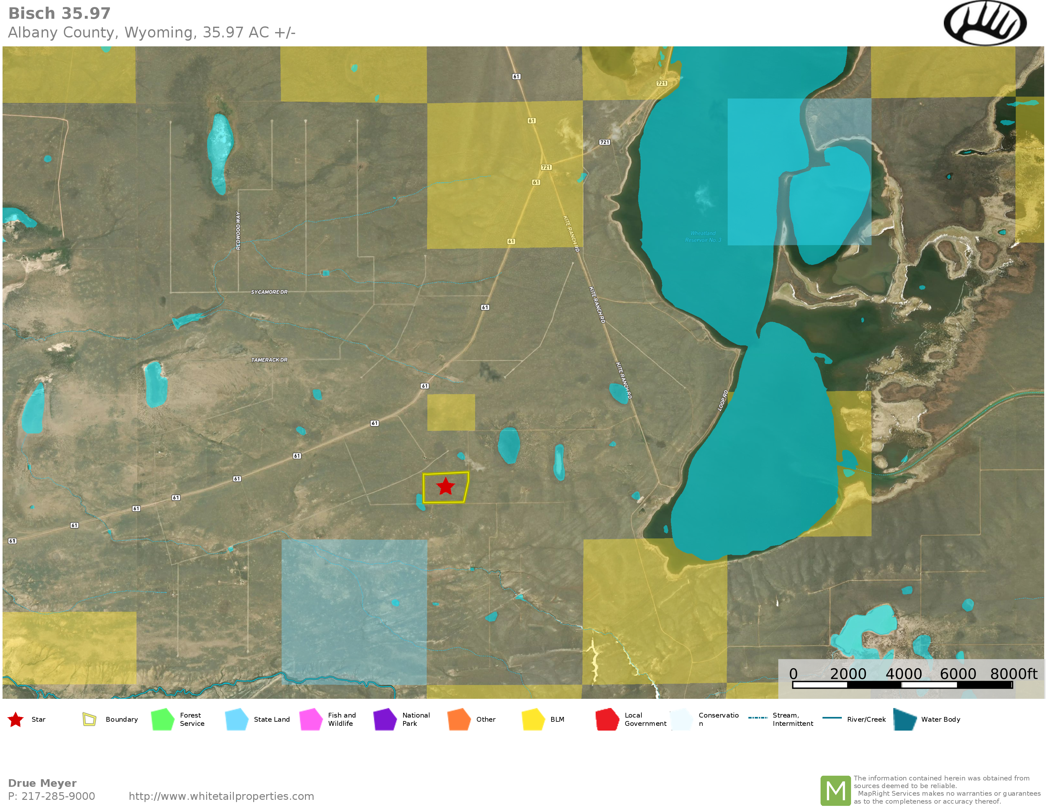Open the whitetailproperties.com website link
The height and width of the screenshot is (810, 1048).
221,796
